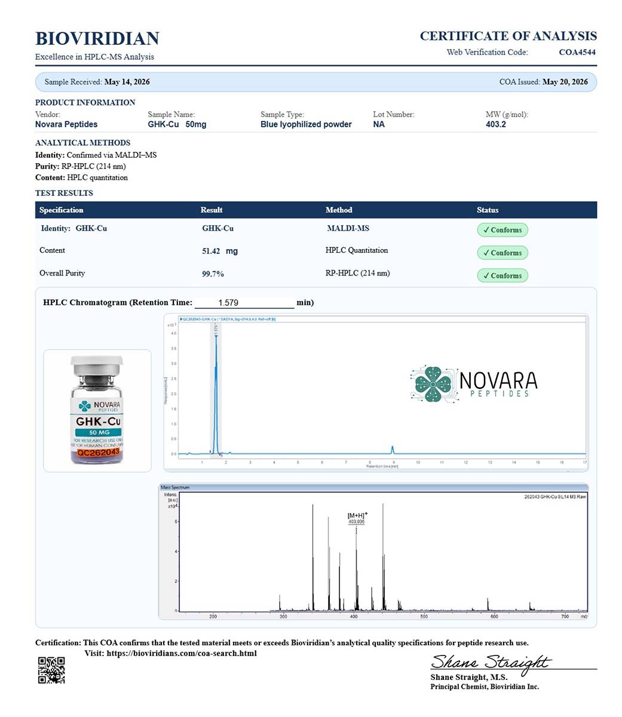Screen dimensions: 622x717
Task: Click the Shane Straight signature
Action: point(490,662)
